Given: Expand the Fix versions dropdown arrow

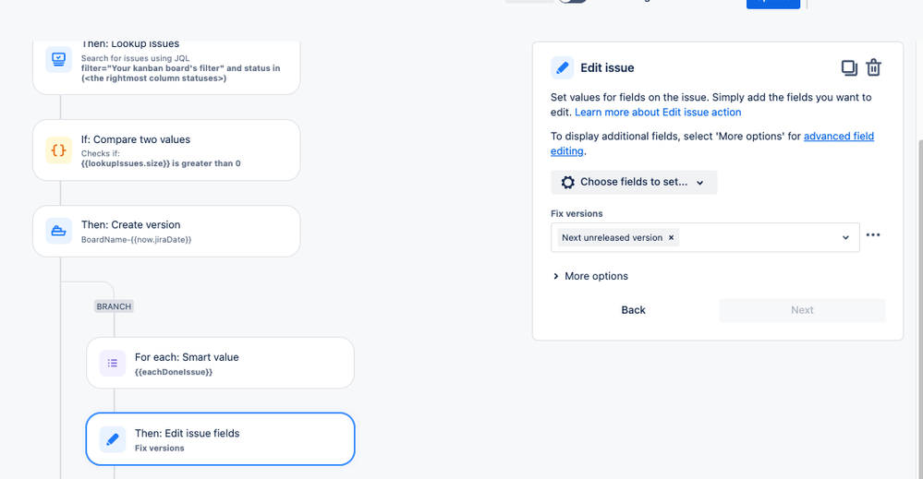Looking at the screenshot, I should (845, 237).
